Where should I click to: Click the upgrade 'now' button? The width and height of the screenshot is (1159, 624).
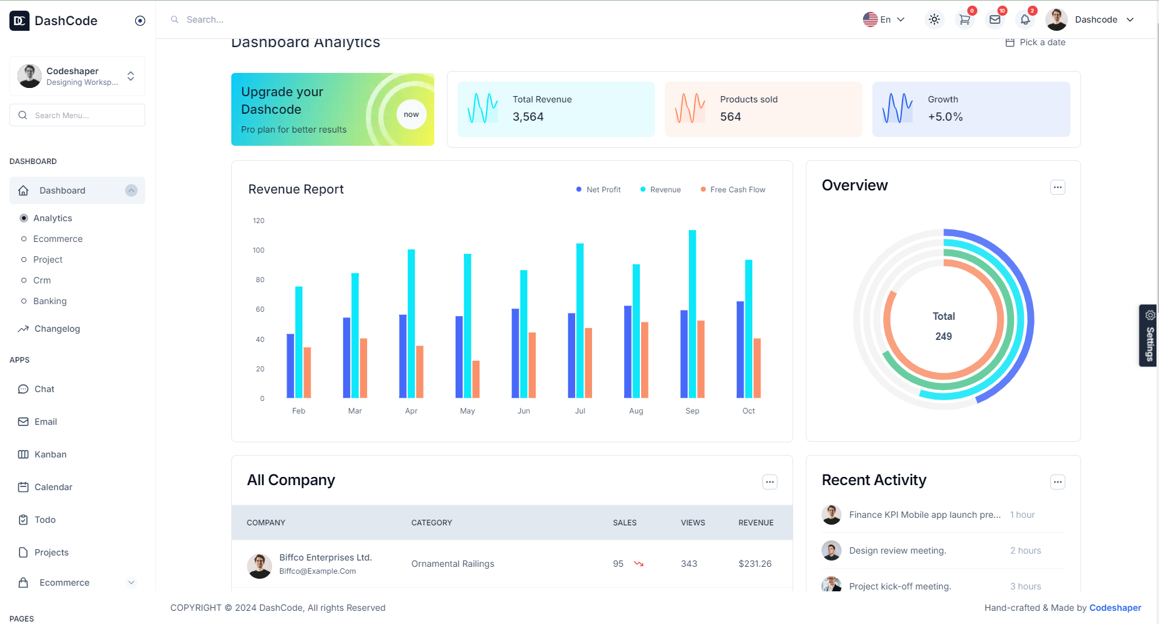(412, 114)
